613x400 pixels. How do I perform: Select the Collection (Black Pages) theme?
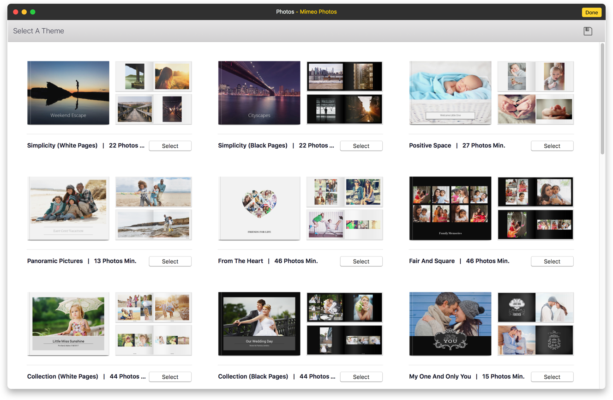click(361, 376)
